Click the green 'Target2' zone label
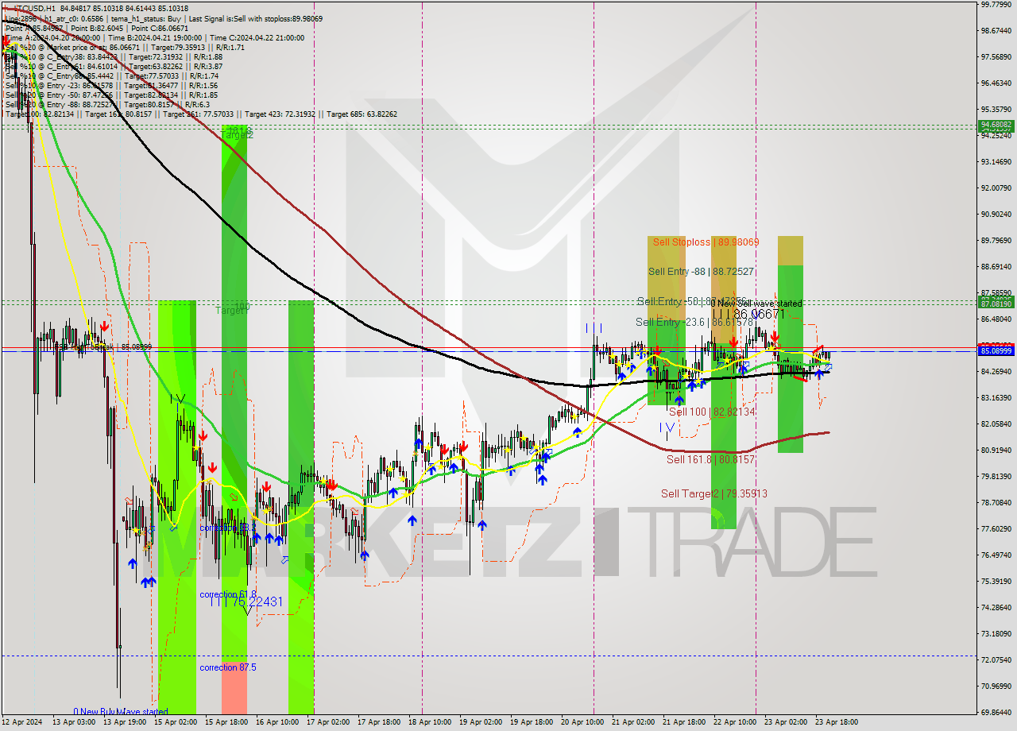The height and width of the screenshot is (731, 1017). (x=237, y=135)
